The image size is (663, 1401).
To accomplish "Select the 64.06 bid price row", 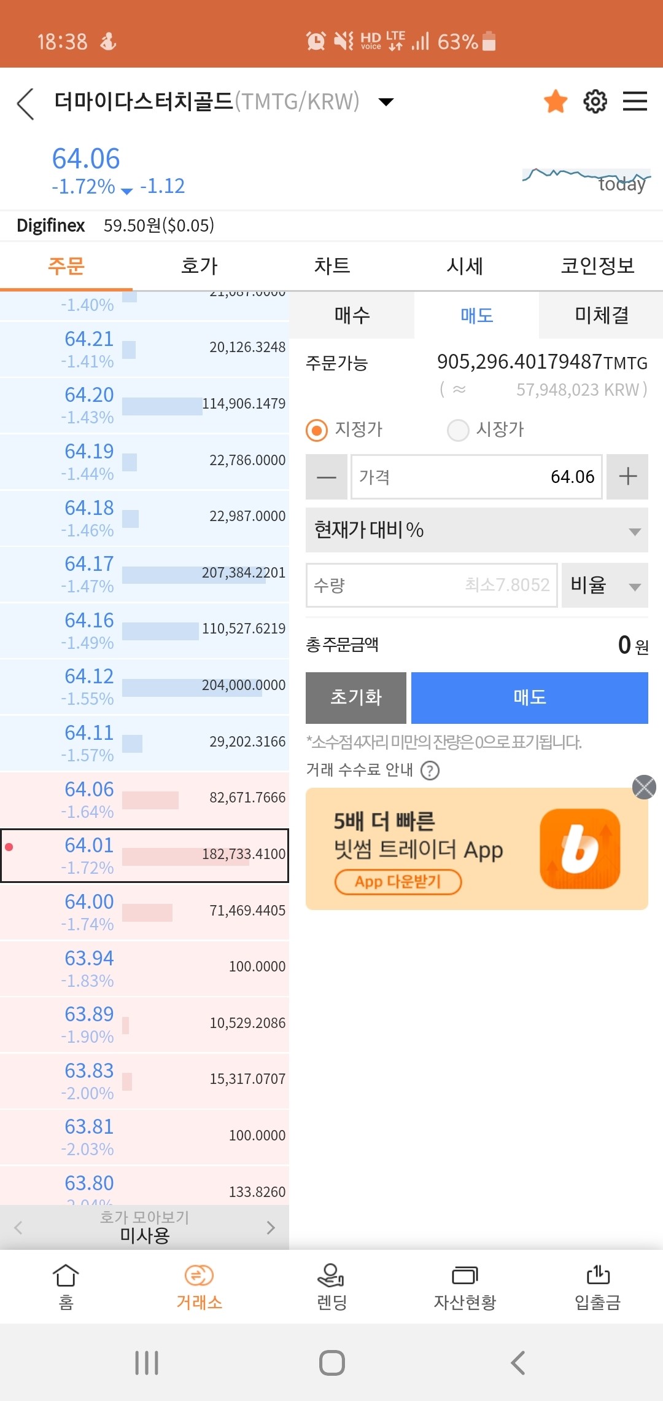I will 144,799.
